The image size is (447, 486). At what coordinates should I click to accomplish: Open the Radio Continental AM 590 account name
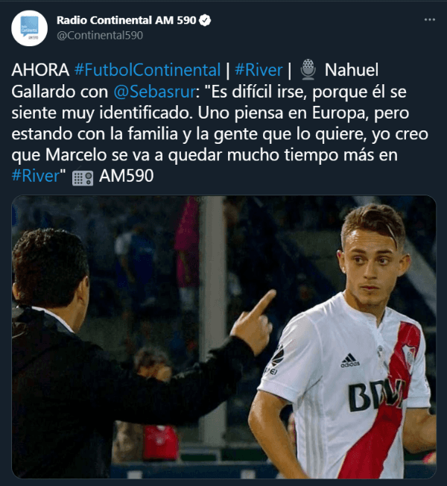click(127, 19)
